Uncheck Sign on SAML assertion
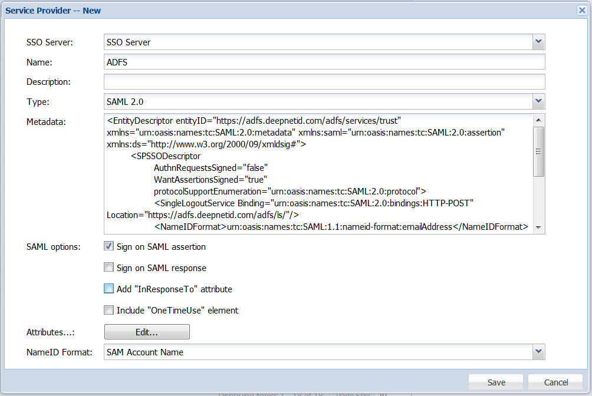 point(108,246)
